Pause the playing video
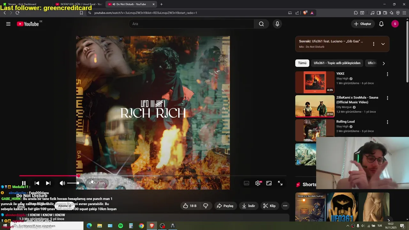This screenshot has width=409, height=230. point(24,183)
